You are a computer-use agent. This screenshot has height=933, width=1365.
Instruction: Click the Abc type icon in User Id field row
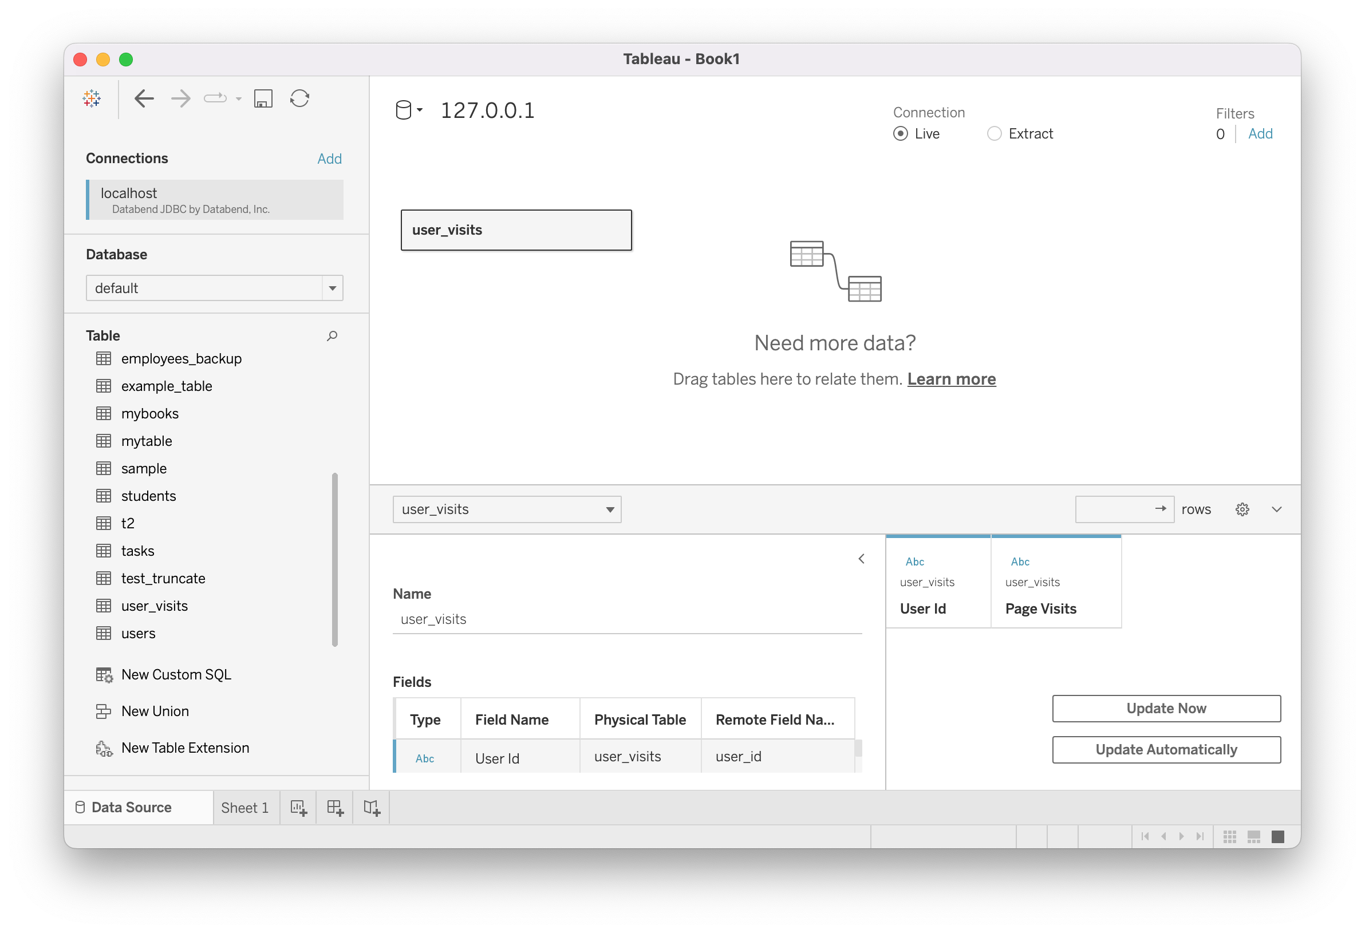[x=425, y=758]
